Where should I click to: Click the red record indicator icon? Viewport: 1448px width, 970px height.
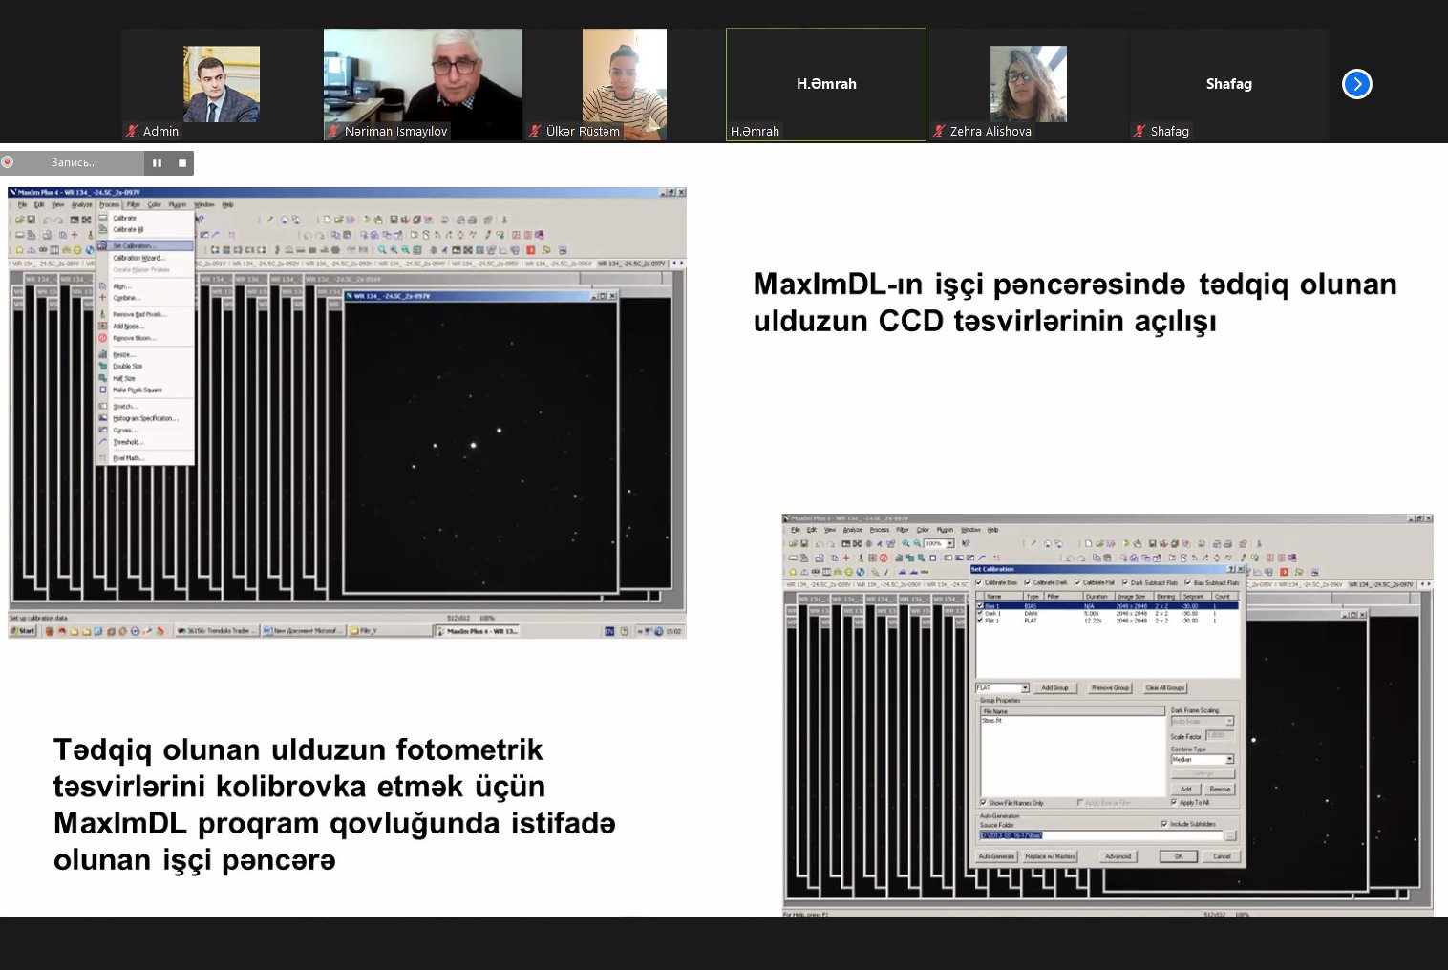[8, 162]
